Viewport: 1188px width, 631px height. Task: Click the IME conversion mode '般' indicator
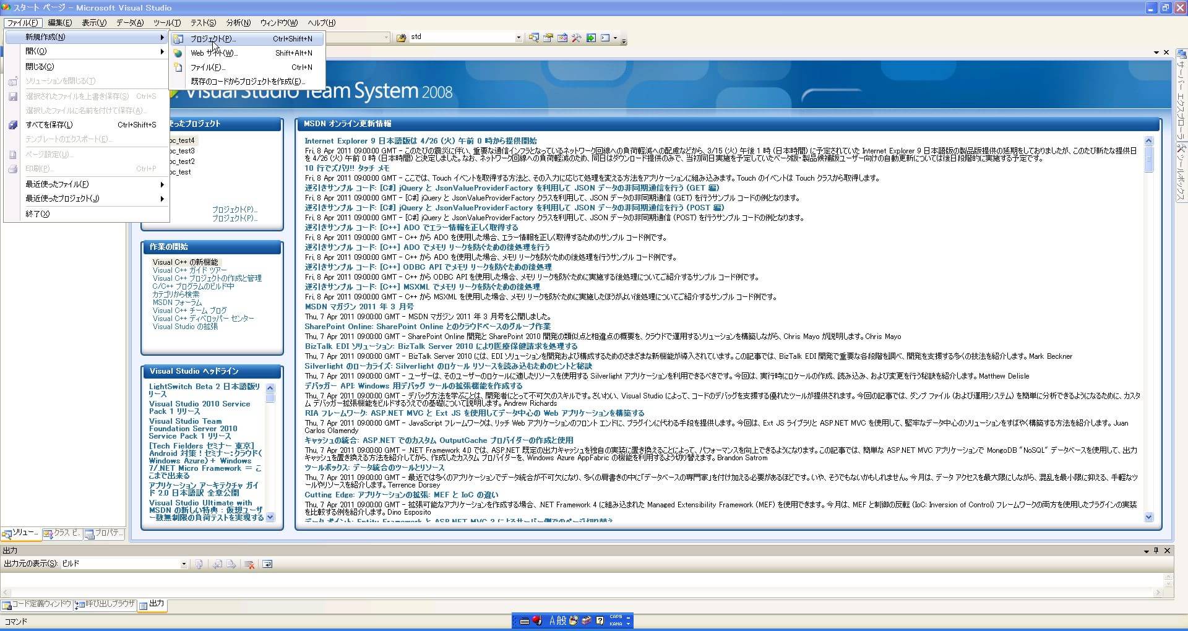point(561,620)
